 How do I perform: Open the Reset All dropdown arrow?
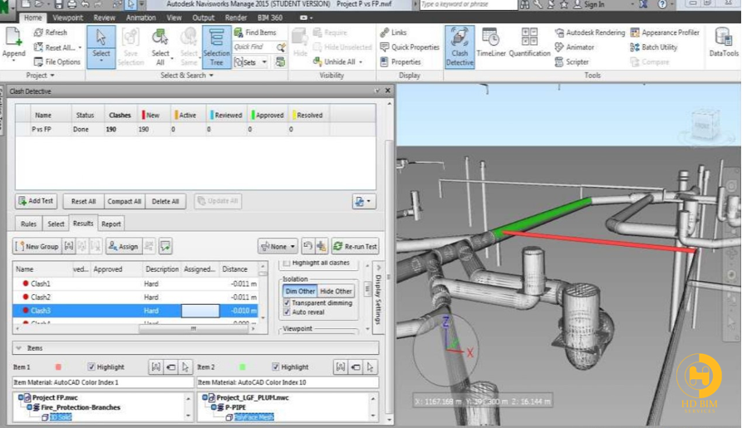click(x=80, y=47)
